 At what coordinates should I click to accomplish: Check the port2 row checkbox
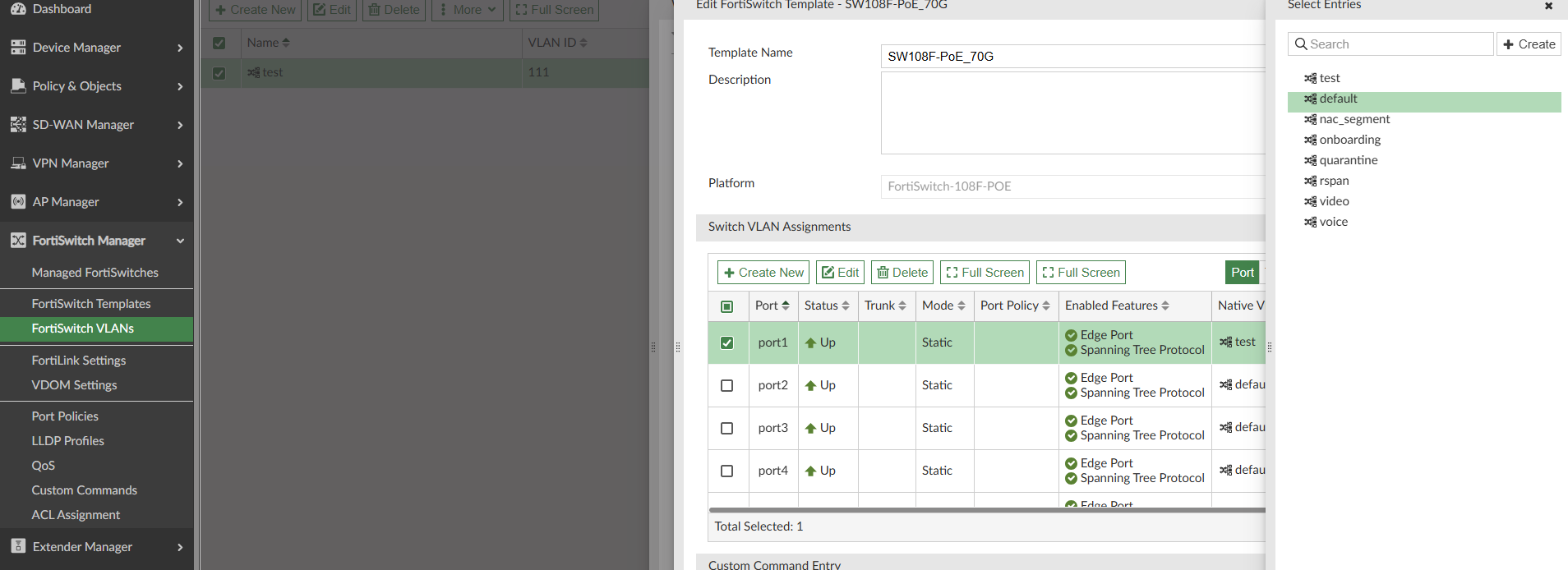[x=726, y=386]
